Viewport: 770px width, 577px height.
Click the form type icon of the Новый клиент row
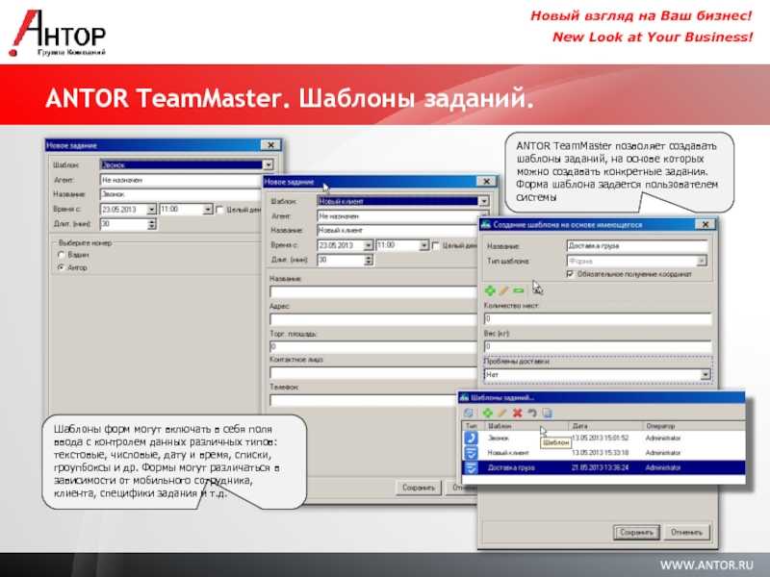pyautogui.click(x=471, y=452)
